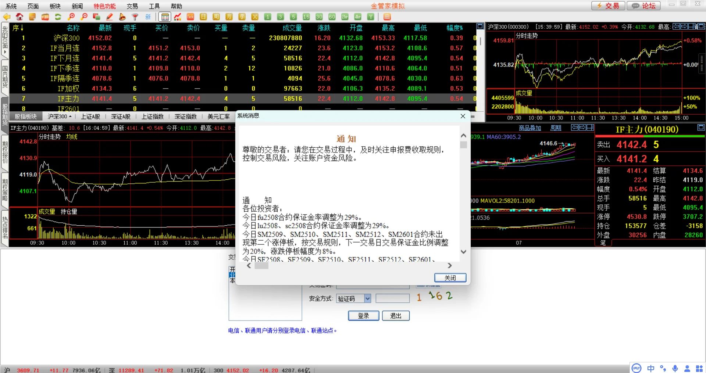Click the red pencil drawing tool icon

110,17
